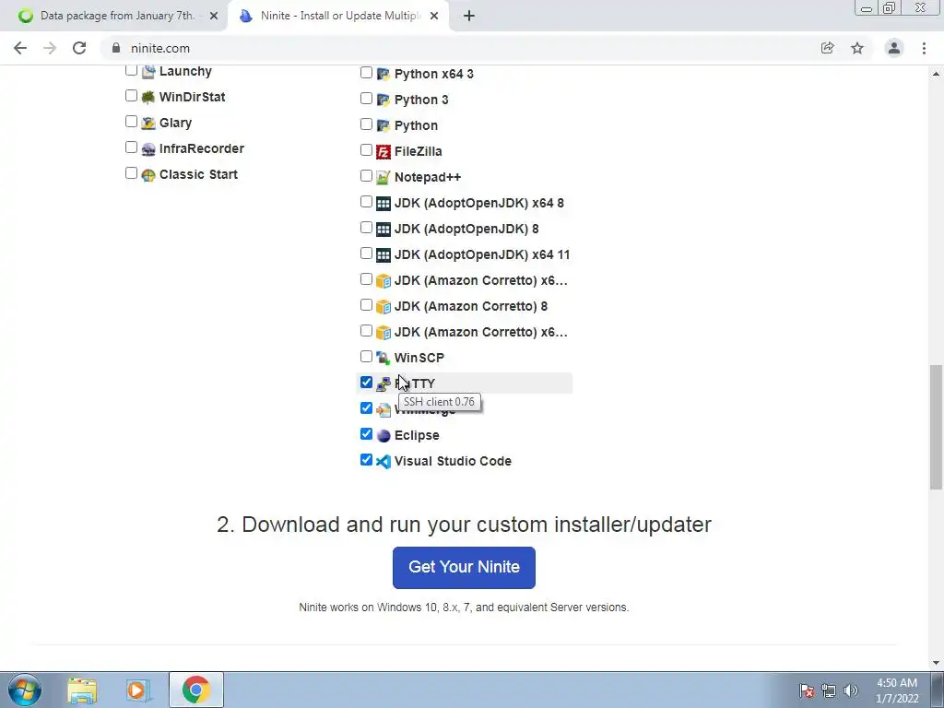
Task: Open Windows Explorer from taskbar
Action: click(x=82, y=690)
